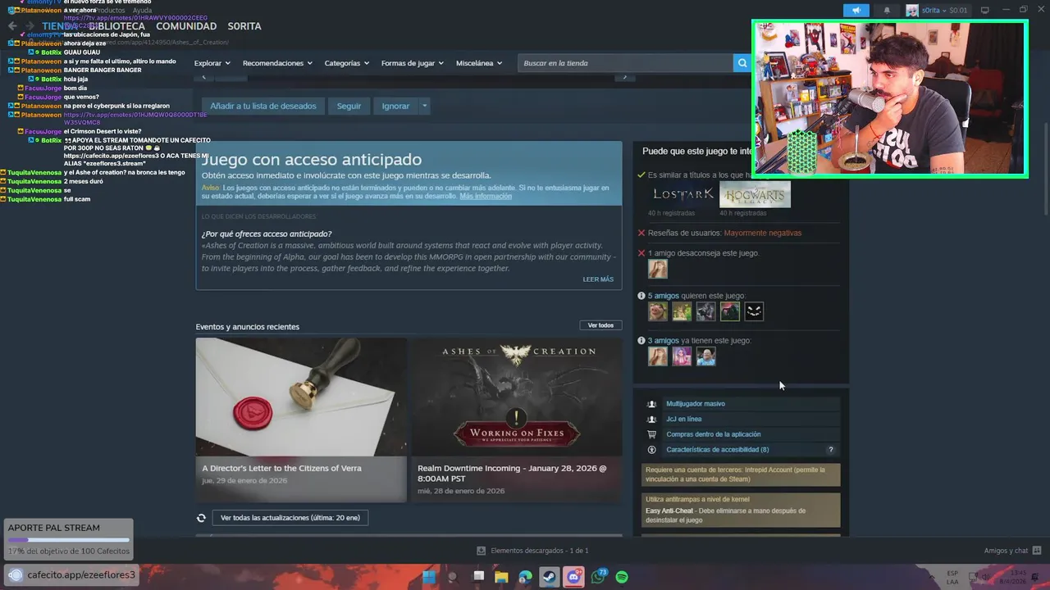Expand the Miscelánea menu
The height and width of the screenshot is (590, 1050).
pos(479,63)
